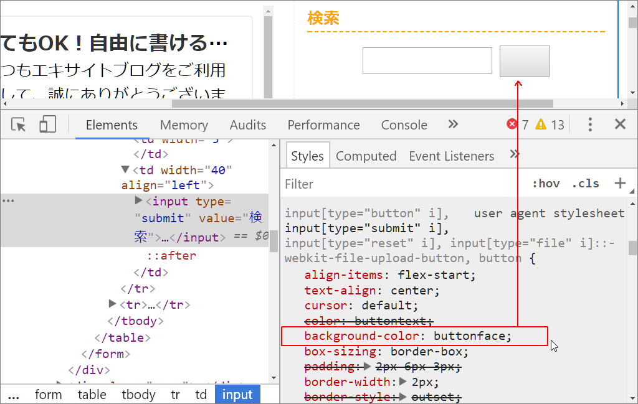Select the closing </form> tag

click(106, 354)
